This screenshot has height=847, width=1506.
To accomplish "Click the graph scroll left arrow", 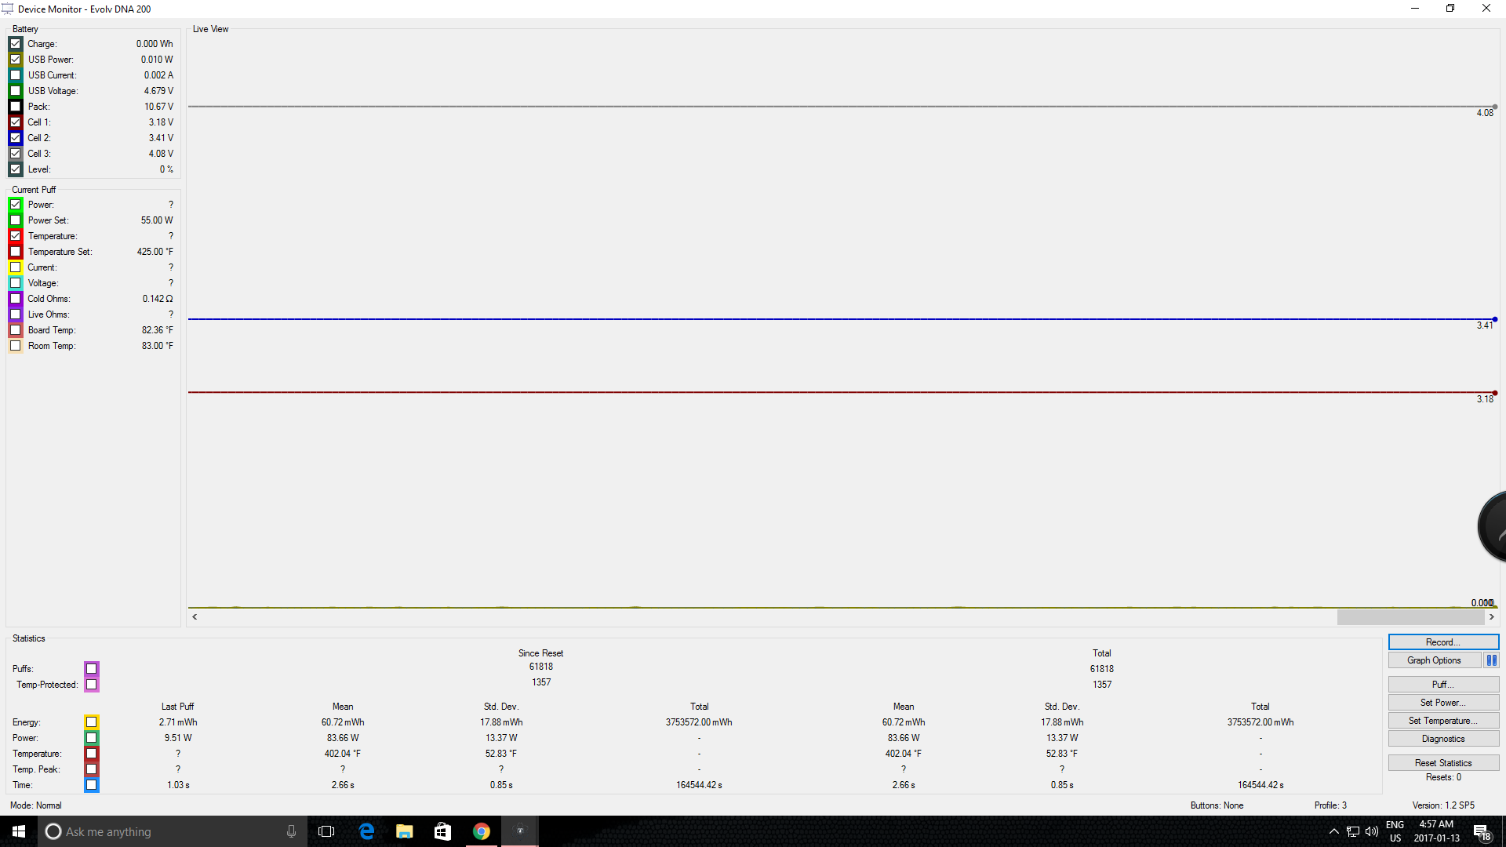I will [195, 617].
